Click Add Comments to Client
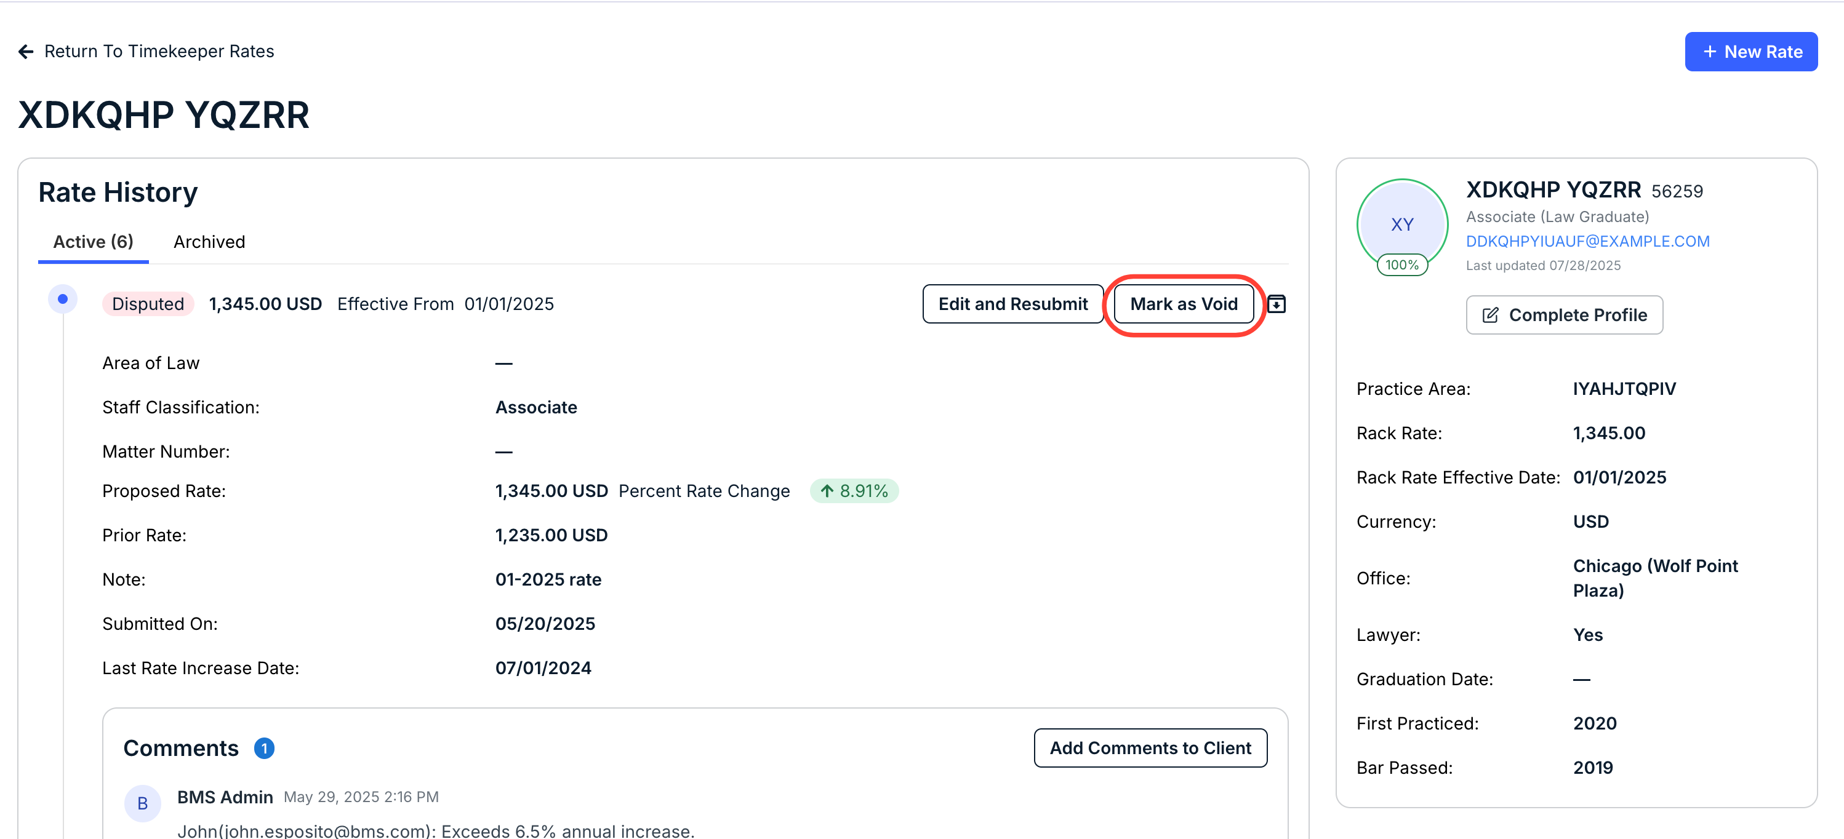 pyautogui.click(x=1150, y=748)
